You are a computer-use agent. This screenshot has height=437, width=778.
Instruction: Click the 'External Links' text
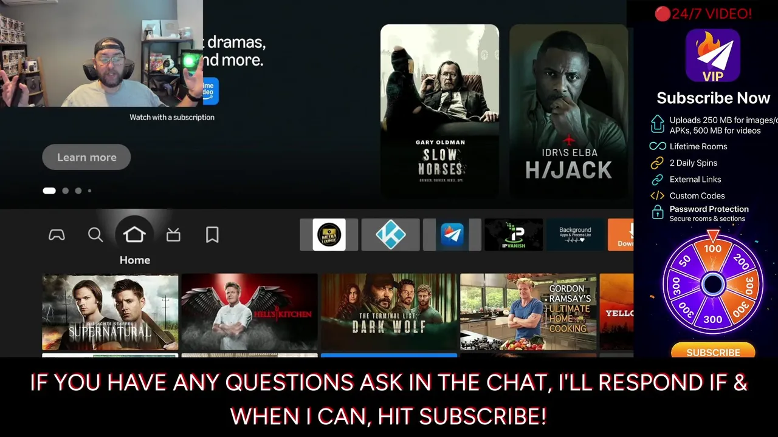pyautogui.click(x=695, y=179)
